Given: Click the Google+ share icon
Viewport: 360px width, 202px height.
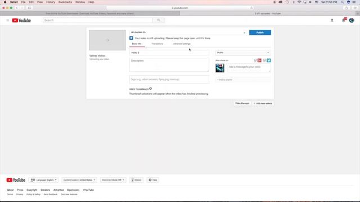Looking at the screenshot, I should point(259,61).
